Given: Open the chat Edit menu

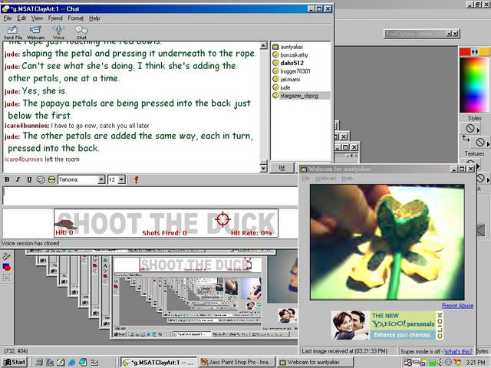Looking at the screenshot, I should (21, 18).
